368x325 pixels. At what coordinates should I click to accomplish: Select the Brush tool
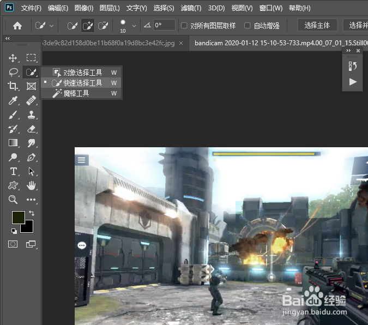coord(13,115)
